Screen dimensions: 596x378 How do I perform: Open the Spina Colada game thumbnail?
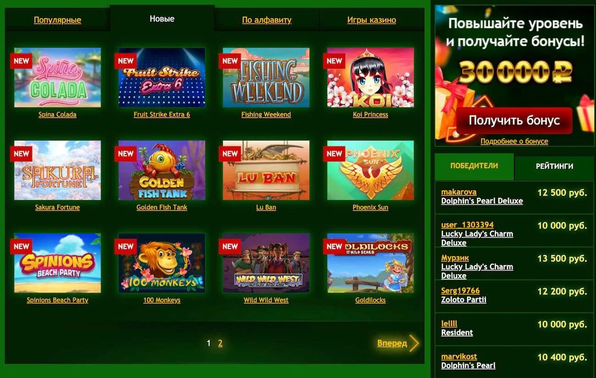click(57, 77)
